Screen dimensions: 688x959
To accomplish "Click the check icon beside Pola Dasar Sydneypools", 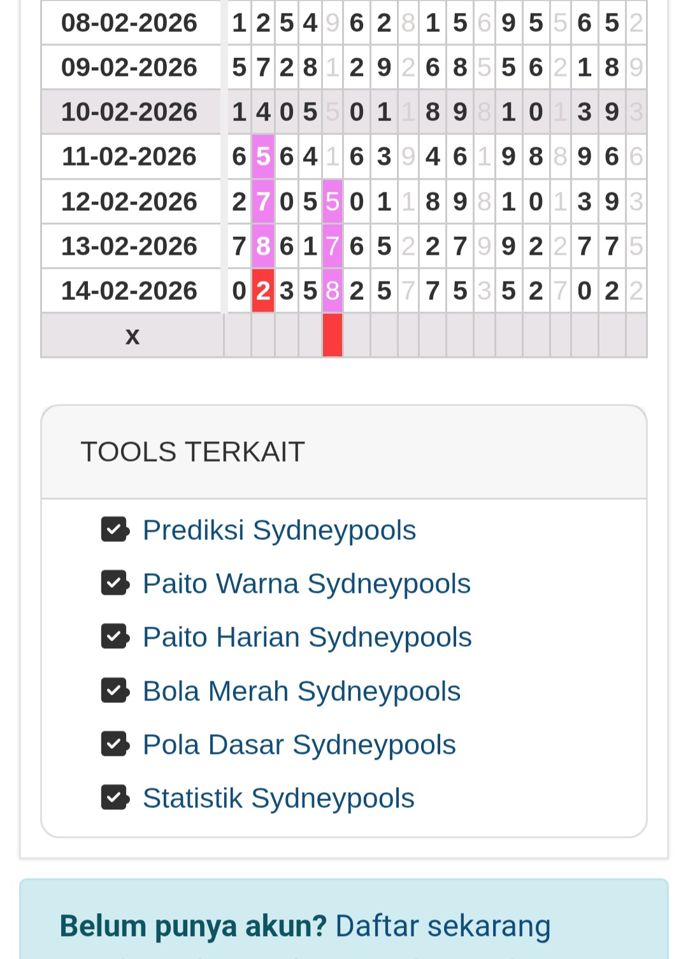I will [x=115, y=744].
